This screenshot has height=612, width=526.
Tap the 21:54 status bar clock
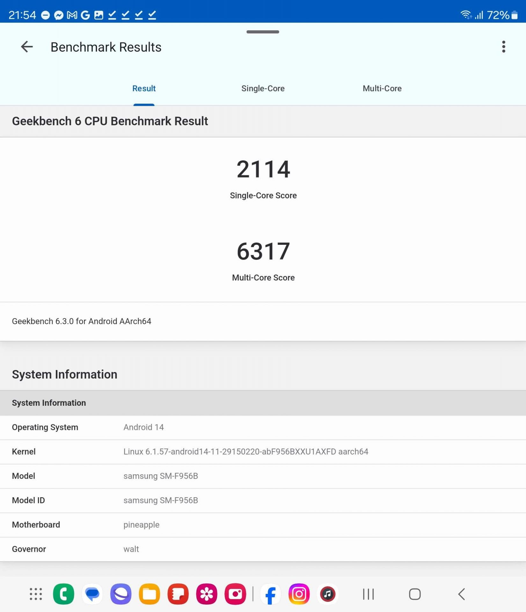click(x=22, y=15)
